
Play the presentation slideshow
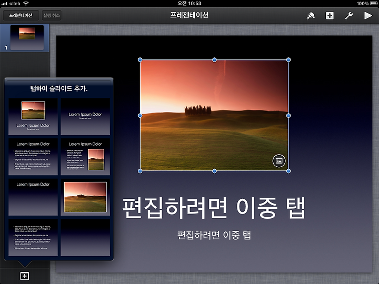coord(368,16)
